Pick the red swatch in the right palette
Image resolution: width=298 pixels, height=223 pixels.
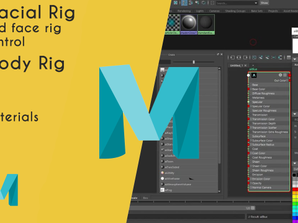pyautogui.click(x=295, y=190)
